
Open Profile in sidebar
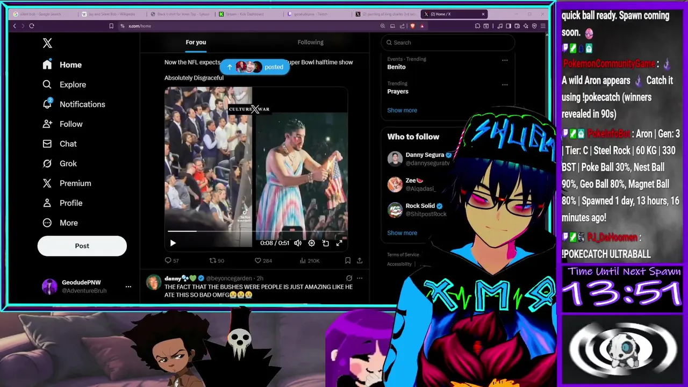coord(63,203)
